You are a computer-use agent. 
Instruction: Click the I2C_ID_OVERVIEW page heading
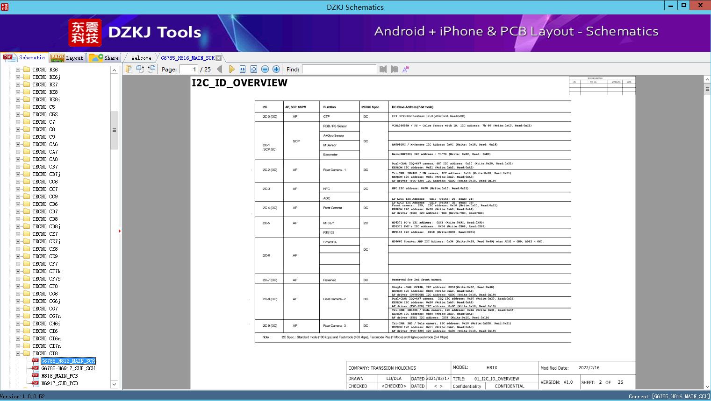239,83
